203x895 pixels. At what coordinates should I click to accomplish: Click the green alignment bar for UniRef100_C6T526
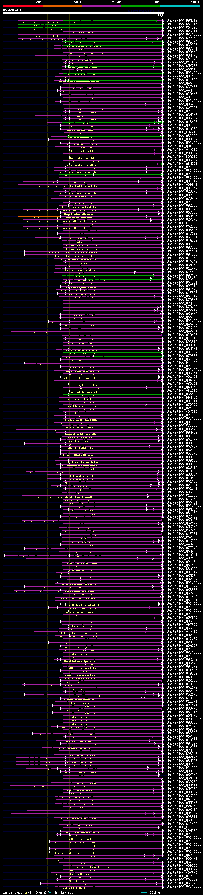(x=91, y=27)
